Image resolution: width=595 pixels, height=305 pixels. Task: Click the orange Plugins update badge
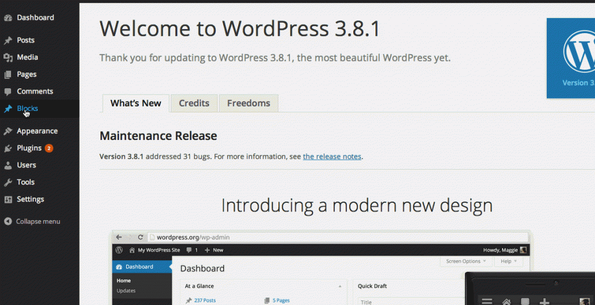point(49,148)
